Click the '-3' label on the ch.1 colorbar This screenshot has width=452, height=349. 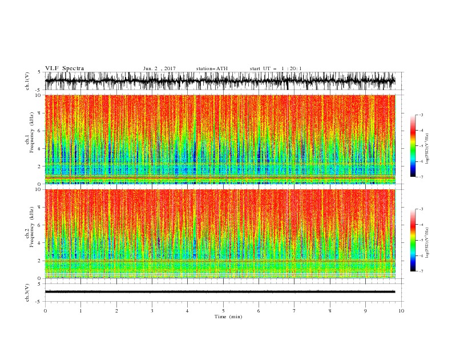tap(421, 115)
